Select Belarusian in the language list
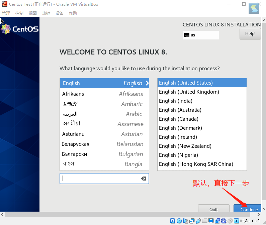266x225 pixels. (x=104, y=144)
